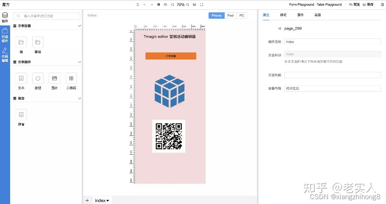386x204 pixels.
Task: Switch canvas to Pad view
Action: (x=230, y=15)
